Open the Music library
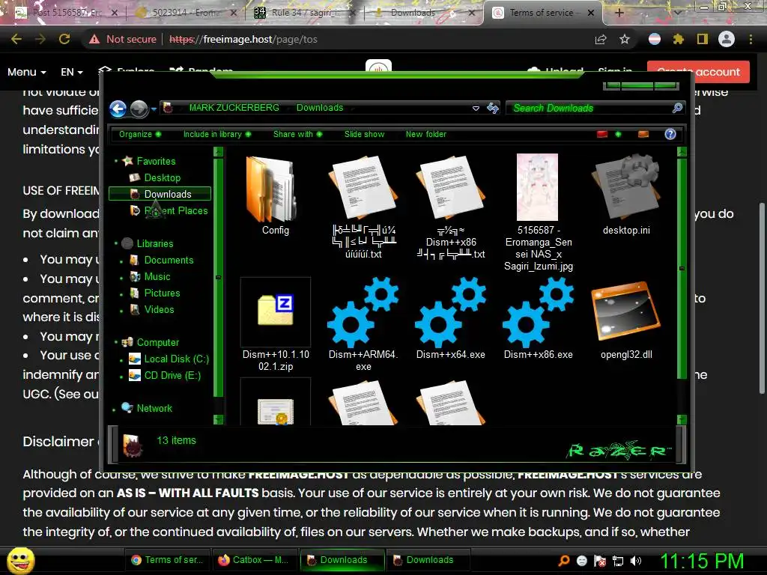The width and height of the screenshot is (767, 575). (x=157, y=277)
